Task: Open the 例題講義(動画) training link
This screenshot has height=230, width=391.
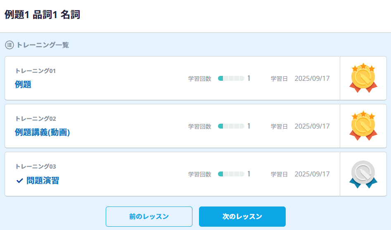Action: [42, 132]
